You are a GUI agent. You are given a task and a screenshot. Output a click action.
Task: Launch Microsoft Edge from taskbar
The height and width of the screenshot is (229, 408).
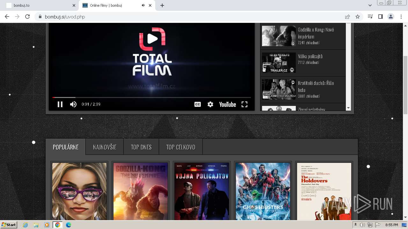(x=68, y=225)
